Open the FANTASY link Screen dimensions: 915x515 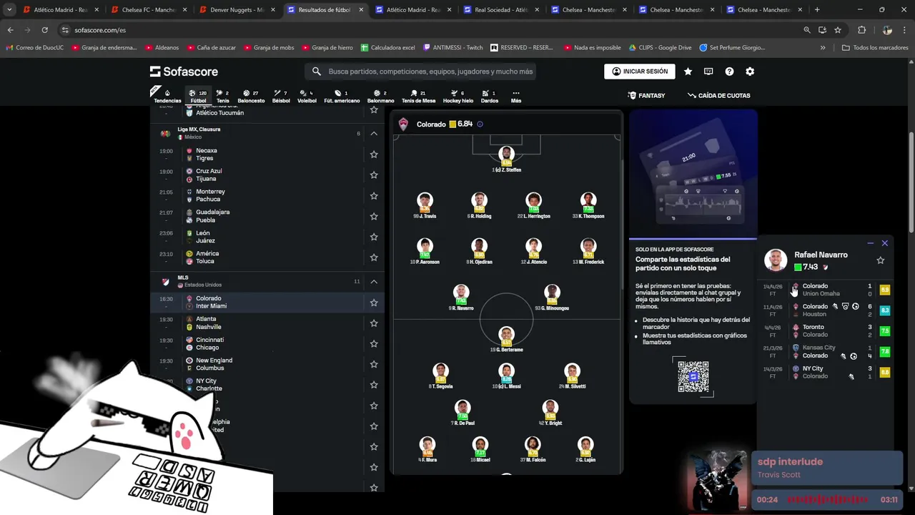[x=646, y=95]
